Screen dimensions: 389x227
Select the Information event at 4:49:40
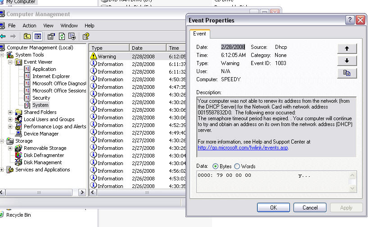pos(138,133)
